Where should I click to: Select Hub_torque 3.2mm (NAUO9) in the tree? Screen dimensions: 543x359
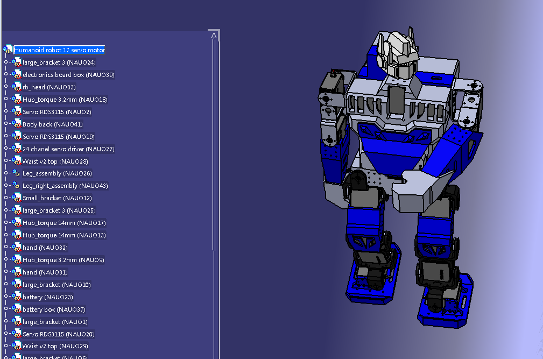pyautogui.click(x=63, y=260)
